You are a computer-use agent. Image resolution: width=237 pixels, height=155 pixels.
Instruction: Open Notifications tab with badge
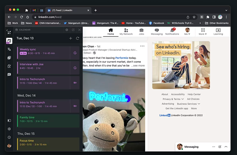tap(172, 32)
